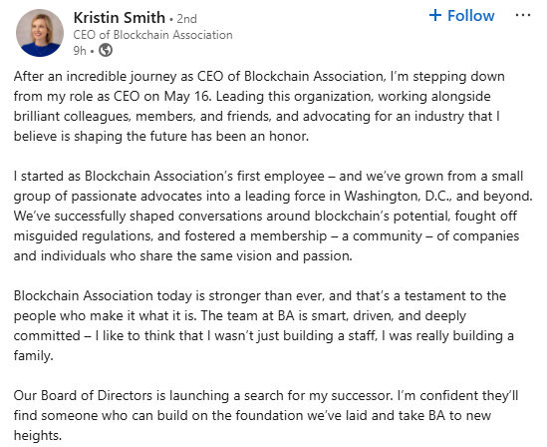The width and height of the screenshot is (547, 447).
Task: Open Kristin Smith's profile photo
Action: click(x=40, y=33)
